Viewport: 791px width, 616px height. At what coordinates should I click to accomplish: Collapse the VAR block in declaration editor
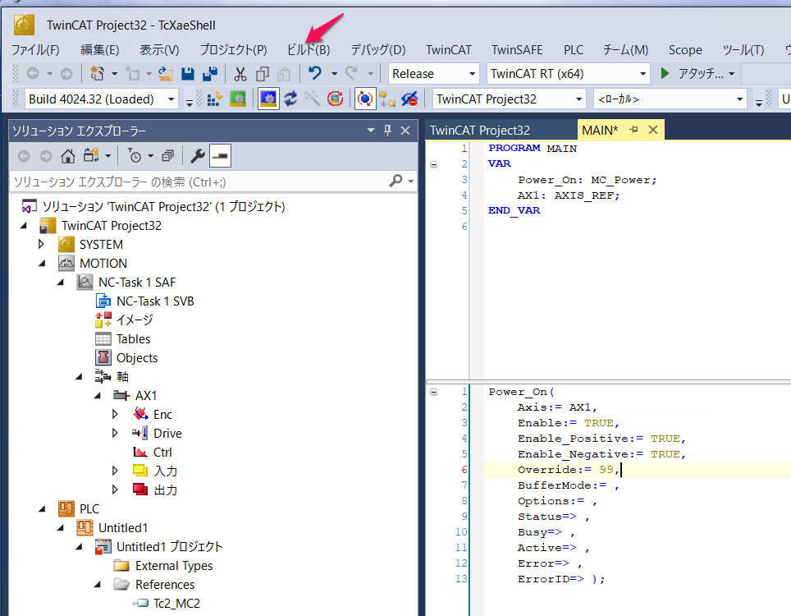click(434, 164)
